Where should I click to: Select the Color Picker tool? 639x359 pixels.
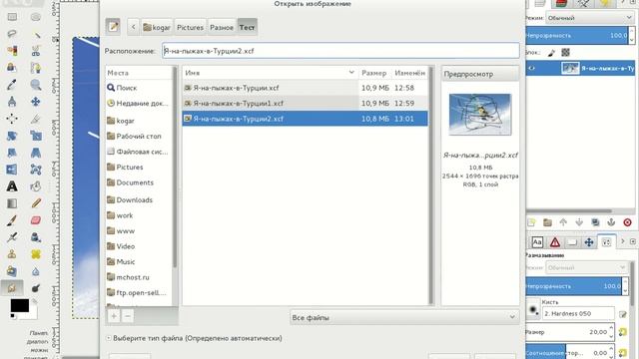pos(12,84)
